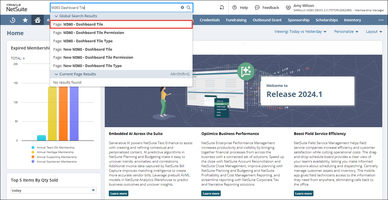
Task: Open the Help question mark icon
Action: (x=235, y=8)
